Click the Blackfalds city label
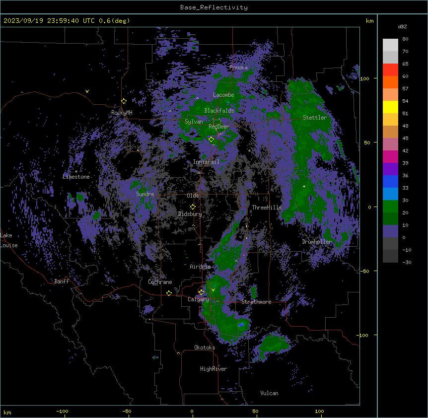 coord(219,111)
